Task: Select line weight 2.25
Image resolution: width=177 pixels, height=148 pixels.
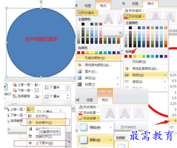Action: [x=173, y=104]
